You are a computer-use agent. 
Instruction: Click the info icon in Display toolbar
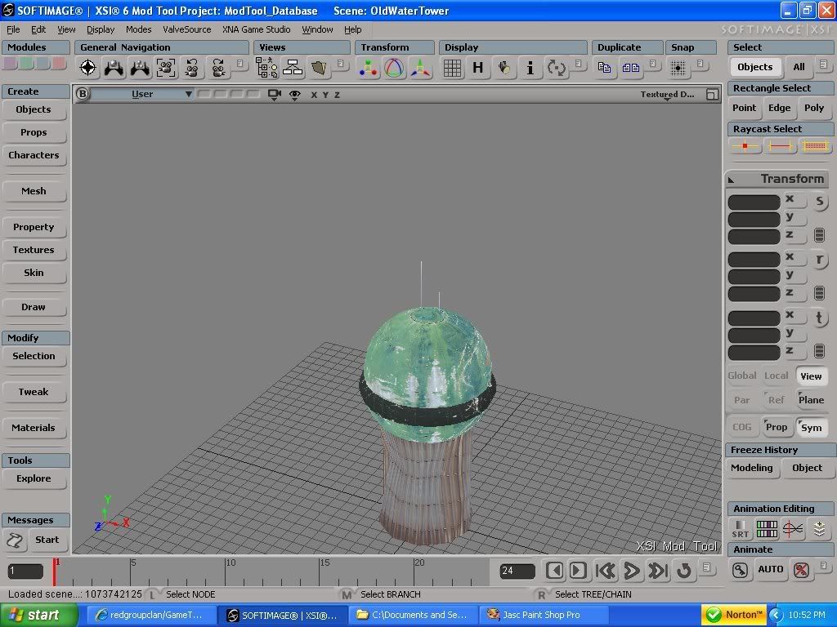(x=530, y=68)
